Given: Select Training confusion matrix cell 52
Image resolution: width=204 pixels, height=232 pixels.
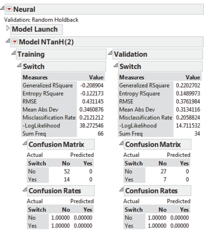Looking at the screenshot, I should [x=67, y=171].
